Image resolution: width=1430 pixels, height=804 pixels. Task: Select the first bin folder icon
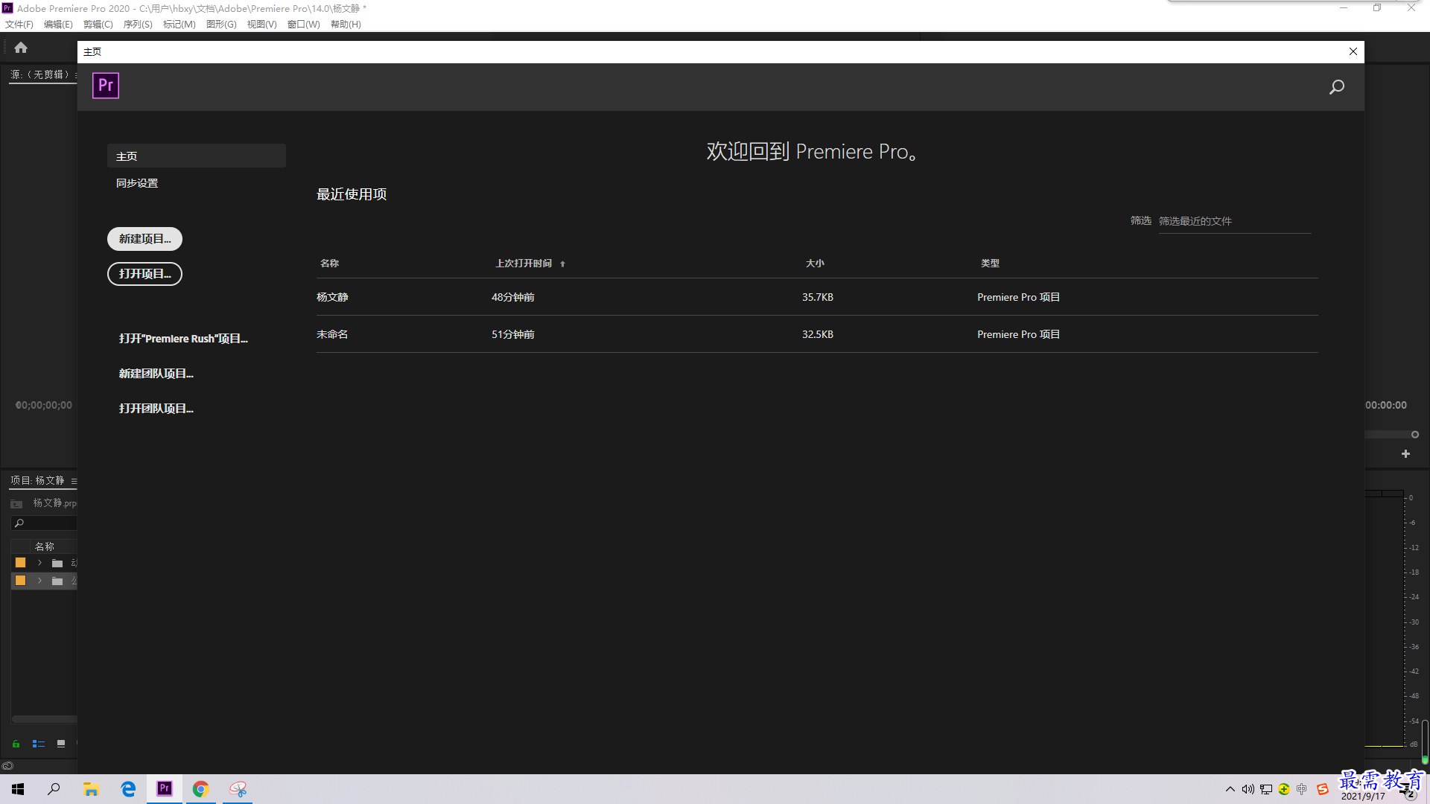[57, 564]
